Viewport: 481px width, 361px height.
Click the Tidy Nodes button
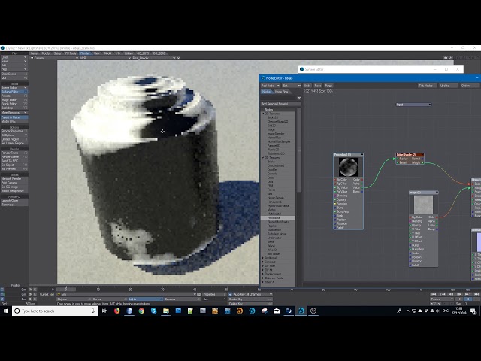pyautogui.click(x=426, y=86)
